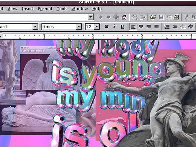Open a file with the folder icon

153,17
